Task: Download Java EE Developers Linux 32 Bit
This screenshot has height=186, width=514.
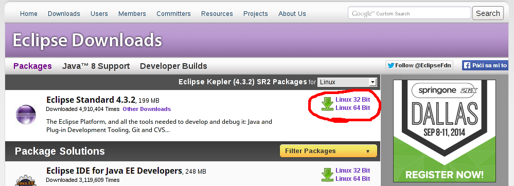Action: [353, 171]
